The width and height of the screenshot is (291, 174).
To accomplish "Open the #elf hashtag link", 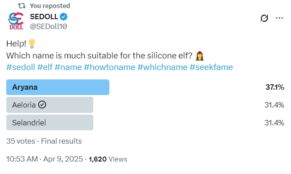I will tap(45, 67).
